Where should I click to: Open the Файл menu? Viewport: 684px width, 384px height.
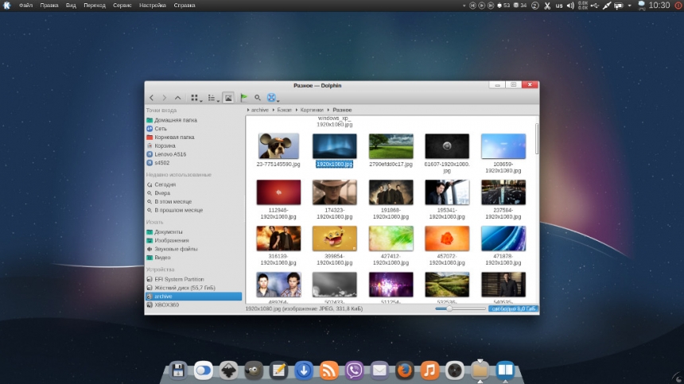tap(25, 6)
